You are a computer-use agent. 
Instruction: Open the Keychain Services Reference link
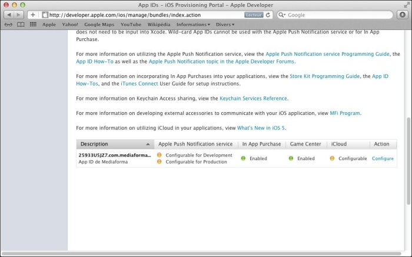coord(253,99)
